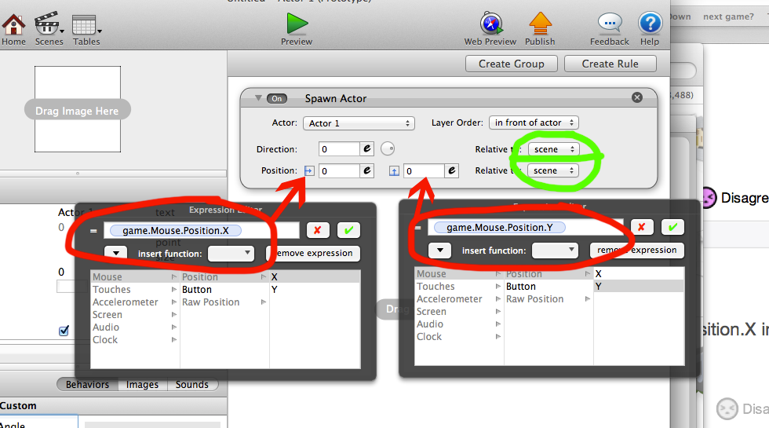Image resolution: width=769 pixels, height=428 pixels.
Task: Click the Create Rule button
Action: click(610, 64)
